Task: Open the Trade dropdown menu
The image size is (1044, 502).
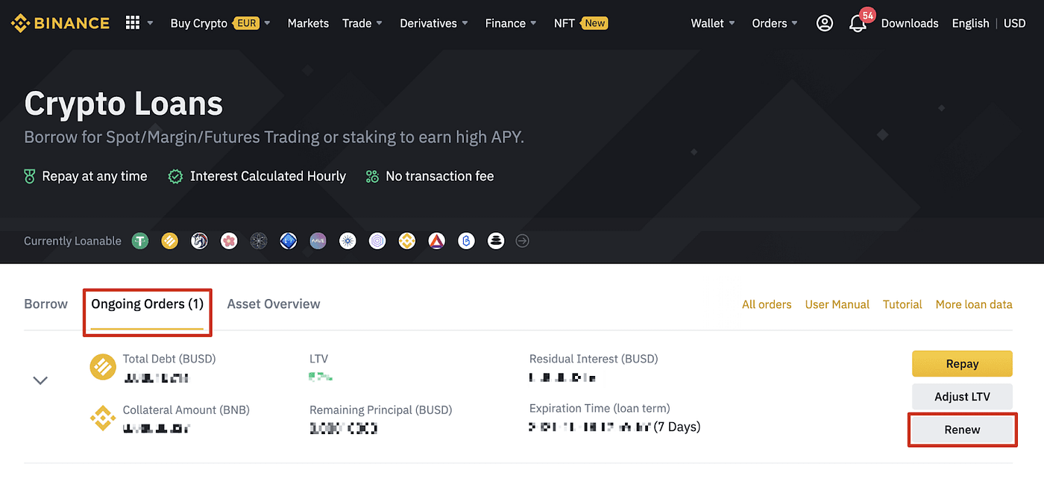Action: tap(362, 23)
